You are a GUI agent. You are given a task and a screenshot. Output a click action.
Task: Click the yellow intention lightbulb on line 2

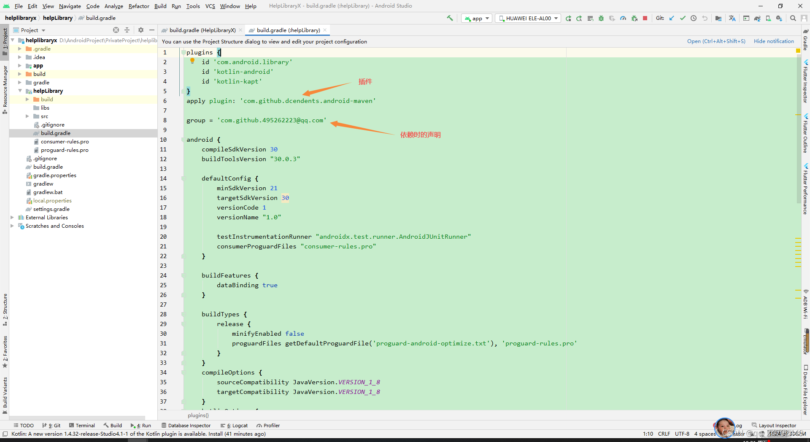click(192, 61)
